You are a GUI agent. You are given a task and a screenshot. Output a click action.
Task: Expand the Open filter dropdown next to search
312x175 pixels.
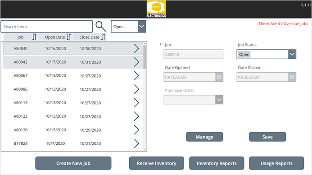pyautogui.click(x=142, y=27)
